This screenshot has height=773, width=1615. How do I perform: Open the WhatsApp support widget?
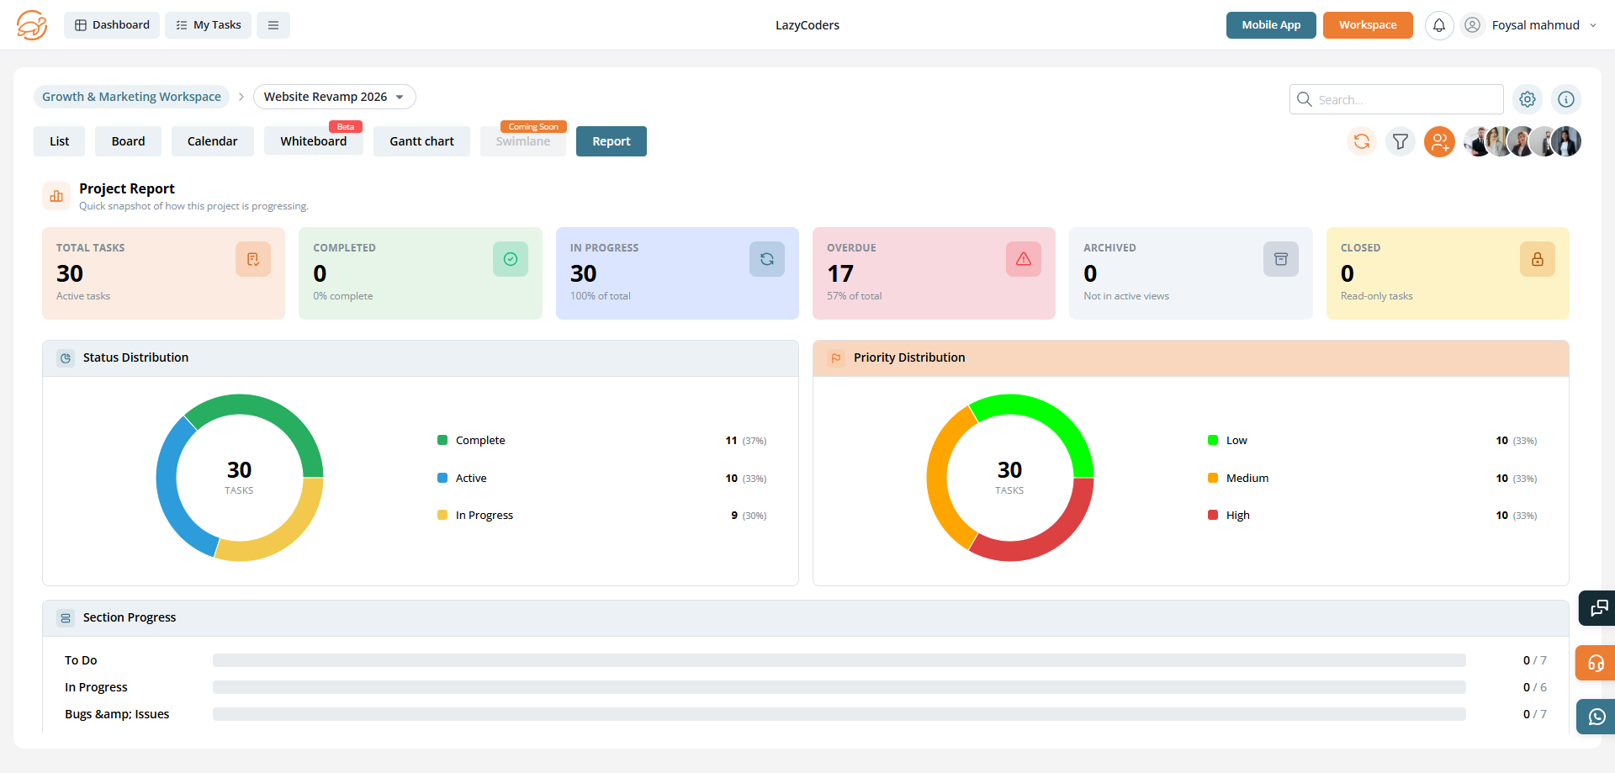click(x=1596, y=717)
